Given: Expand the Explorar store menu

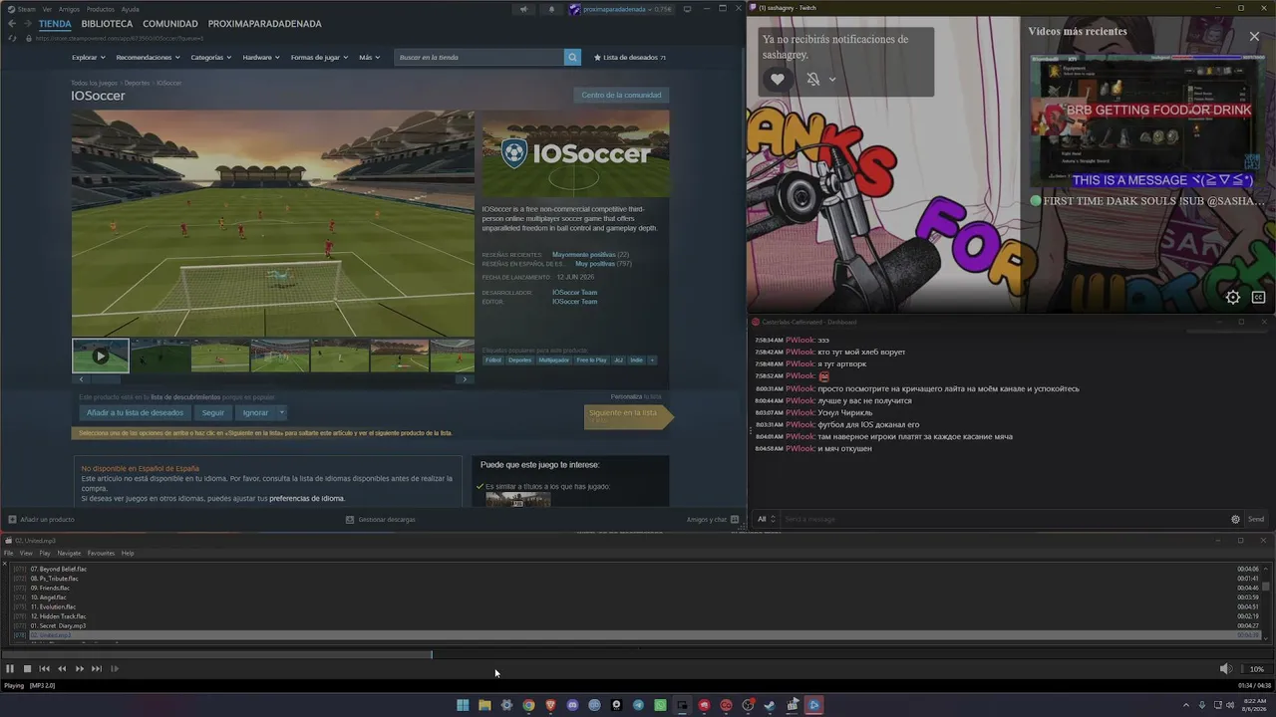Looking at the screenshot, I should pos(88,58).
